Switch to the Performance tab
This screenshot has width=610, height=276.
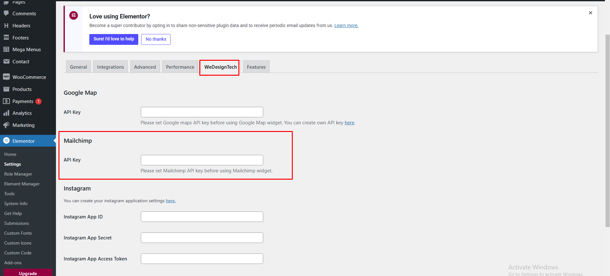tap(180, 67)
